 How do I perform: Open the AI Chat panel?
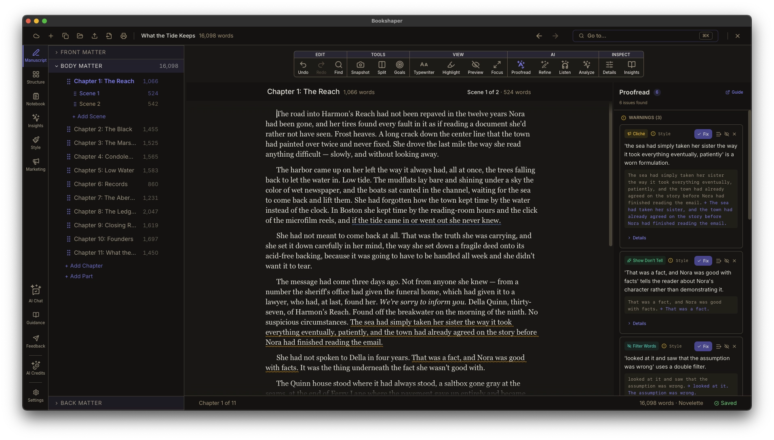36,294
